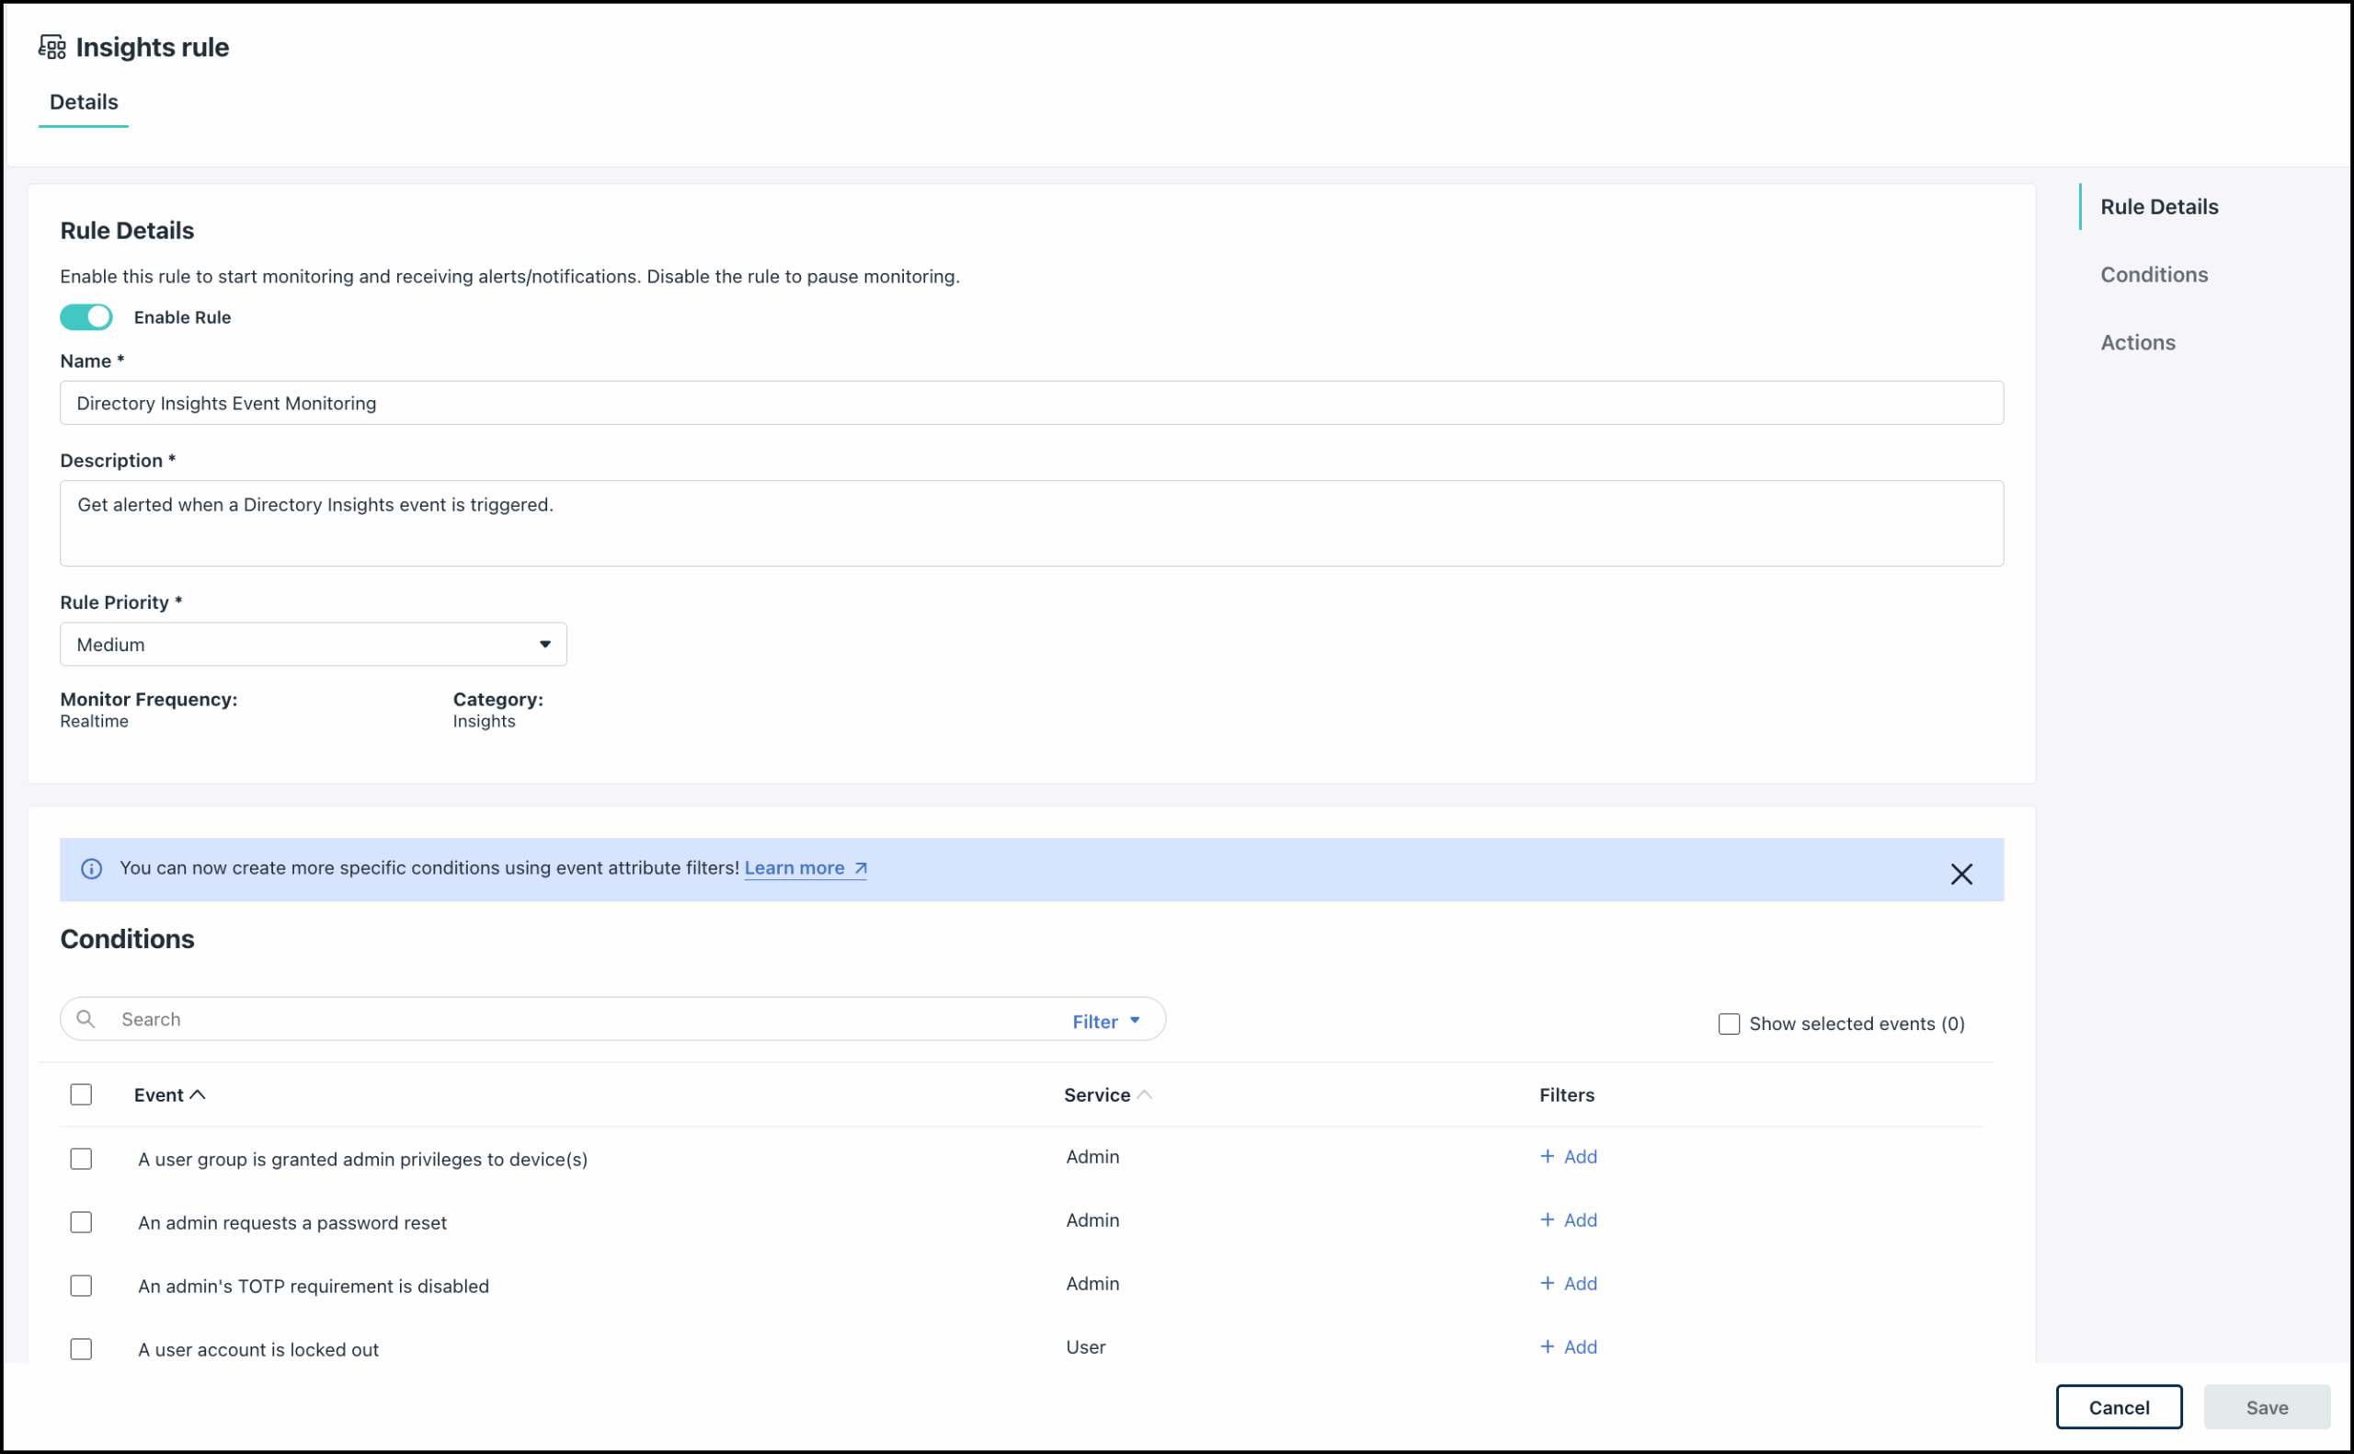2354x1454 pixels.
Task: Click the search magnifier icon
Action: (86, 1018)
